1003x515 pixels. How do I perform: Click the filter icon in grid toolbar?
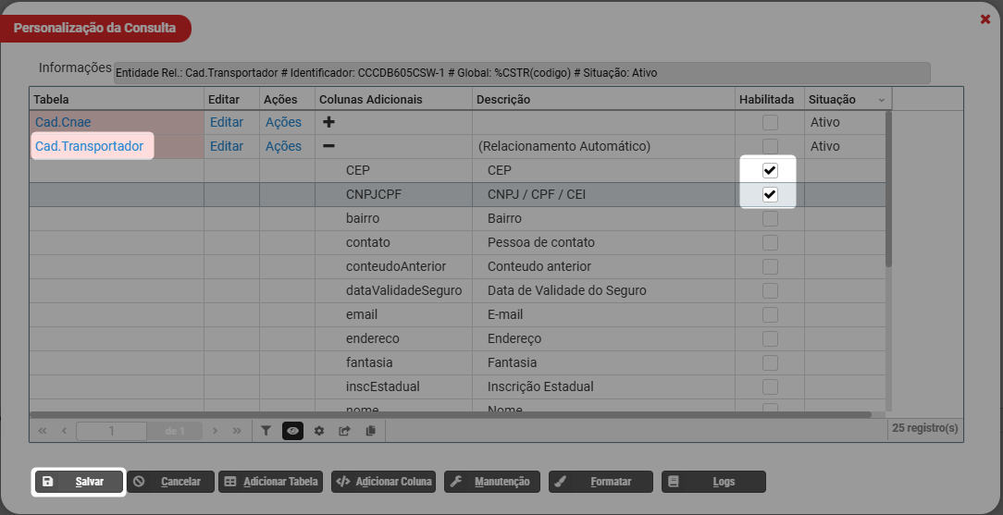tap(266, 431)
